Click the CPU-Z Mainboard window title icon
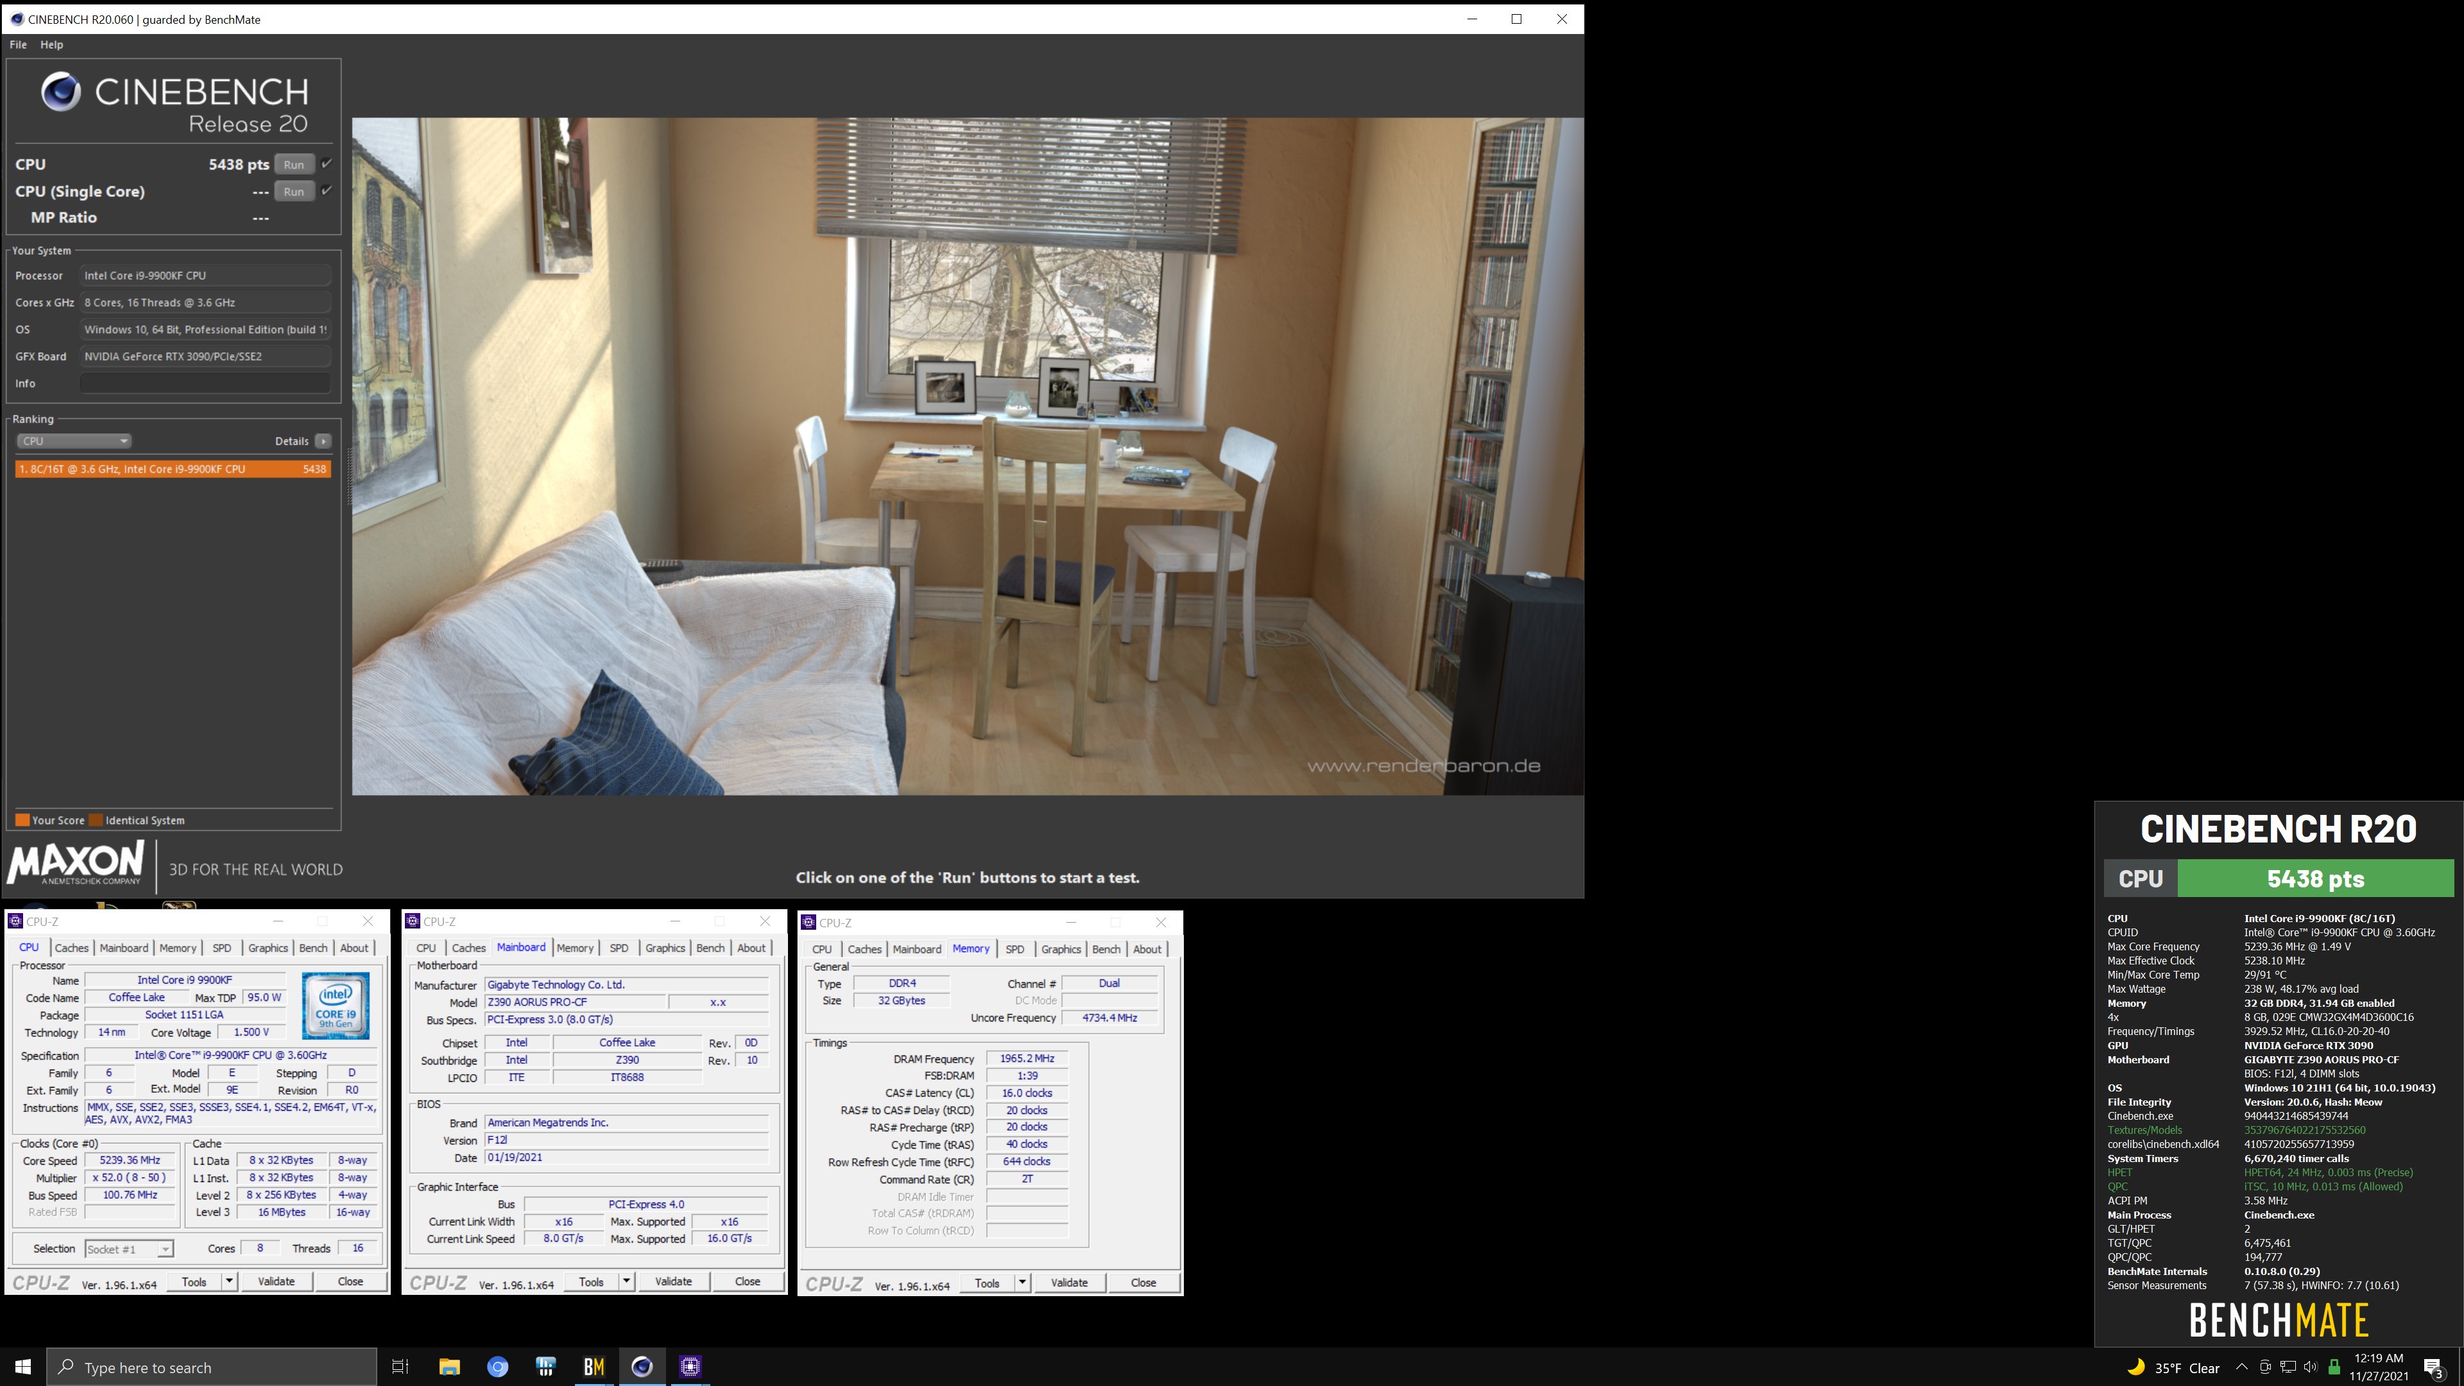Screen dimensions: 2464x1386 pos(413,921)
